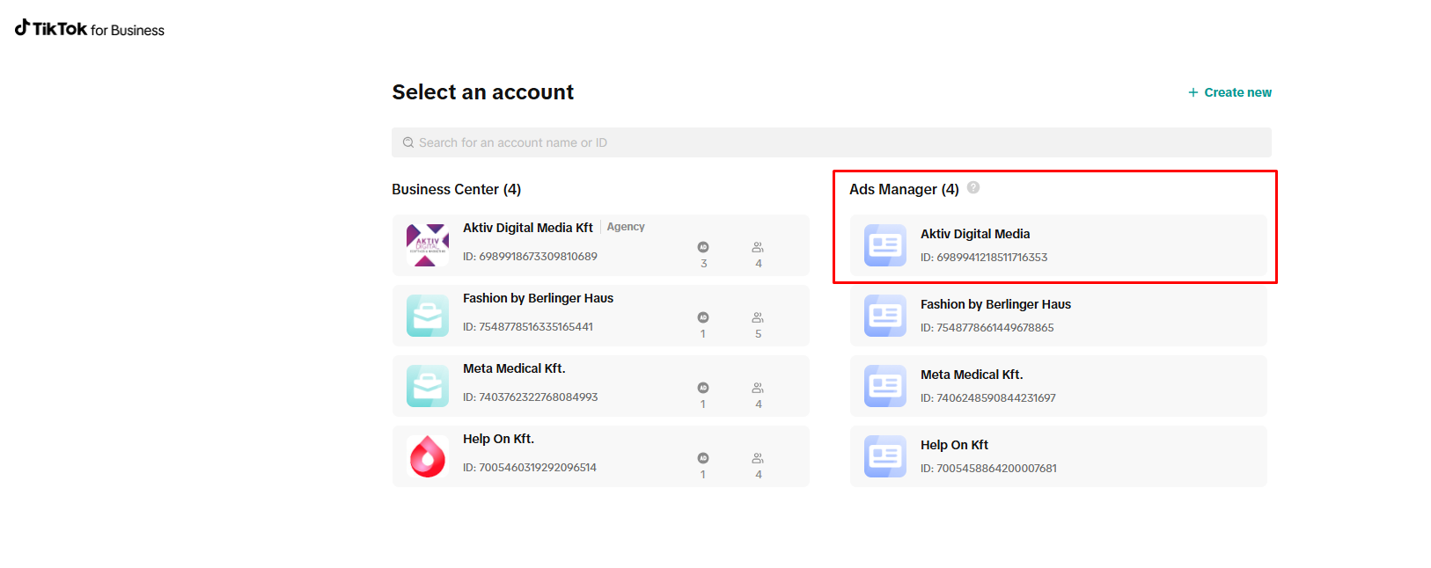
Task: Click the Business Center (4) heading
Action: [x=457, y=189]
